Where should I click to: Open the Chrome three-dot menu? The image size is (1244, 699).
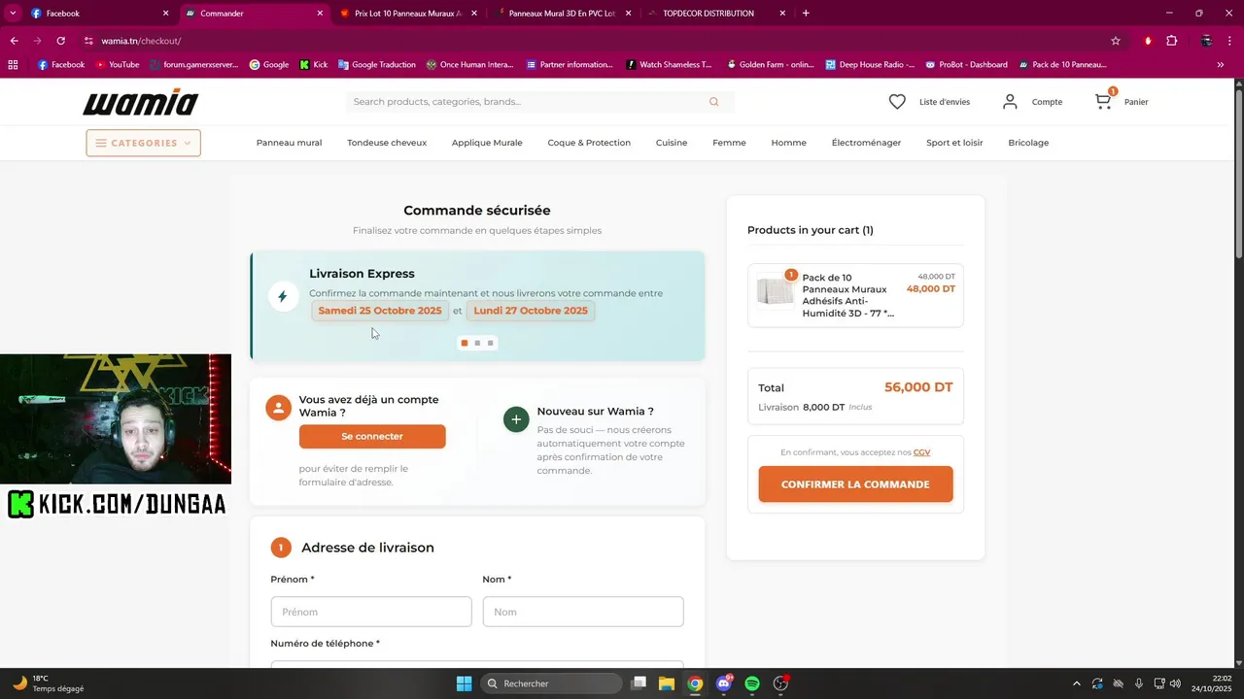click(x=1229, y=41)
